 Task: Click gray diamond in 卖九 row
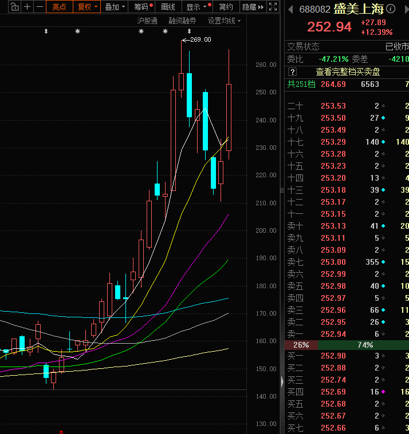click(383, 238)
